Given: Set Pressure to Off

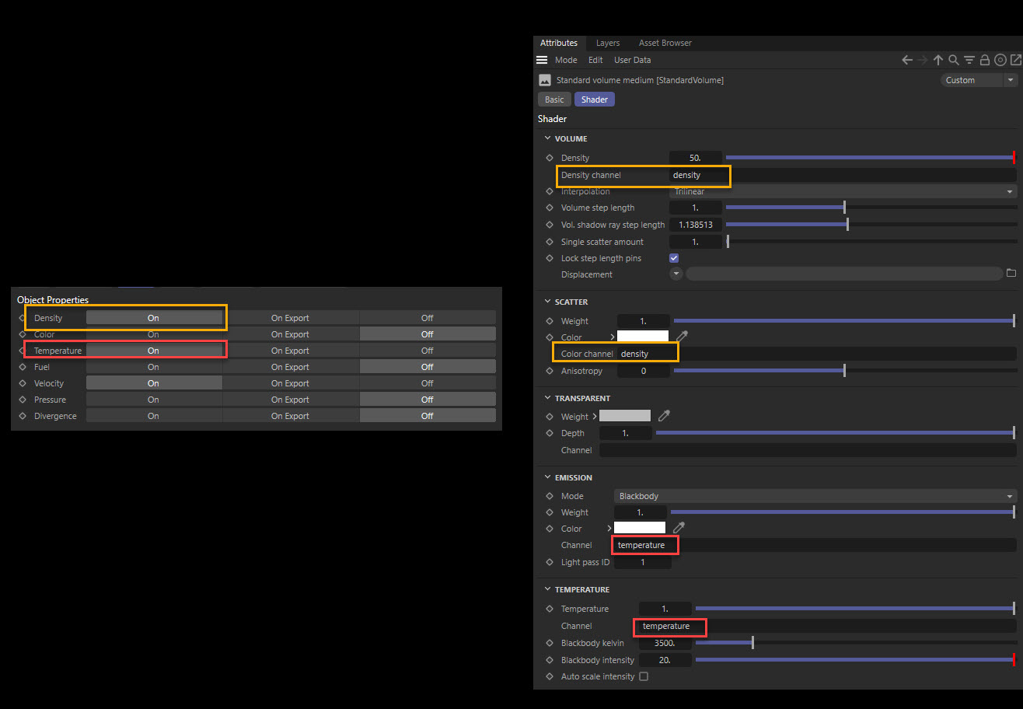Looking at the screenshot, I should point(428,400).
